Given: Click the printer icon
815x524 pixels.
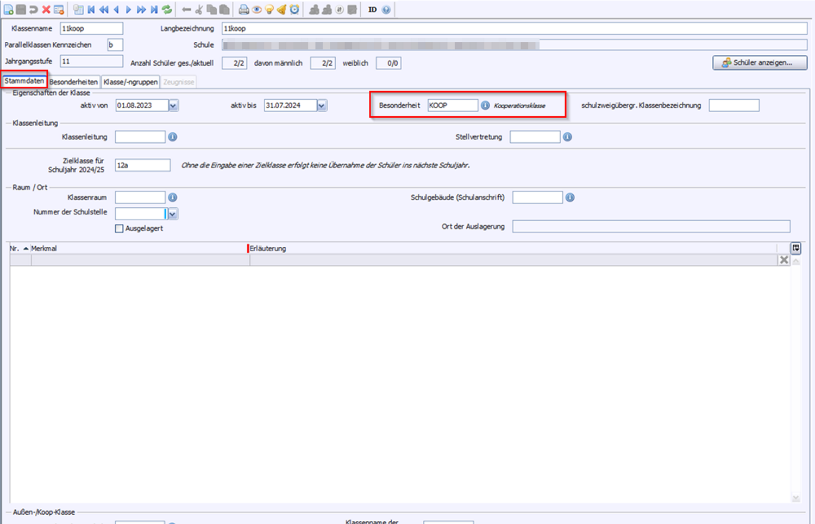Looking at the screenshot, I should coord(244,10).
